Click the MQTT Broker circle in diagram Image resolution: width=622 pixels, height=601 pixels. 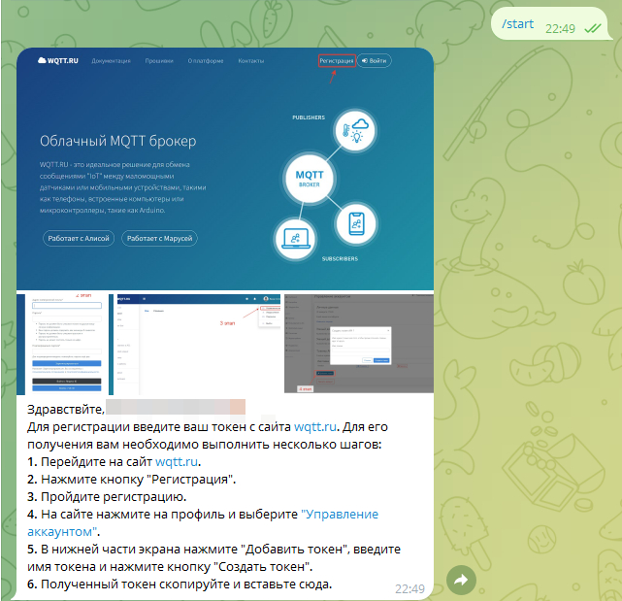(307, 178)
